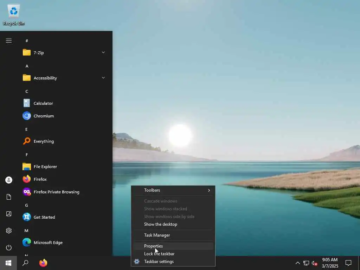Open Firefox pinned on the taskbar
Viewport: 360px width, 270px height.
43,263
